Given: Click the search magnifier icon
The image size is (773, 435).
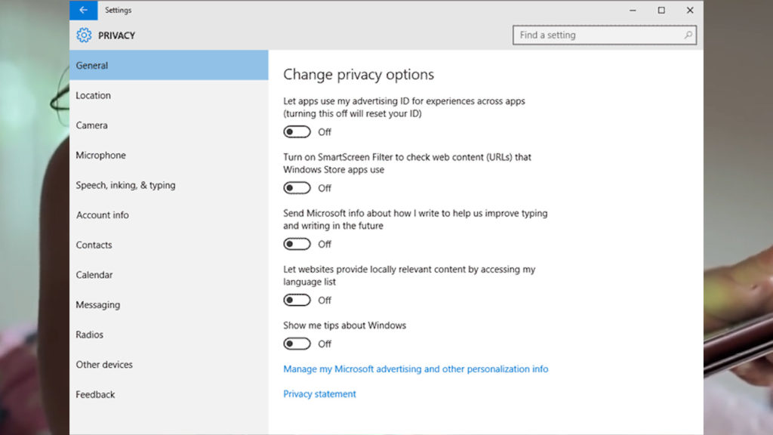Looking at the screenshot, I should pyautogui.click(x=688, y=35).
